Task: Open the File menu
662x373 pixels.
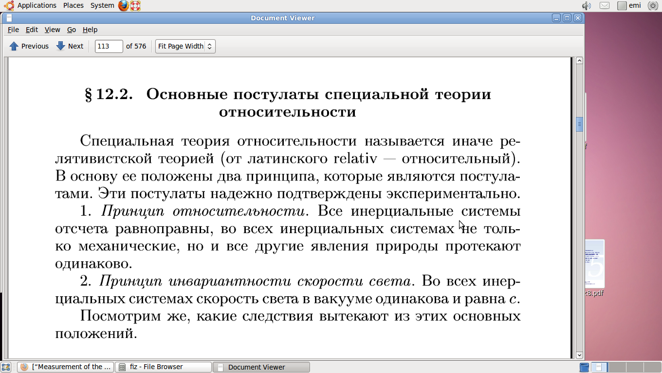Action: click(x=13, y=30)
